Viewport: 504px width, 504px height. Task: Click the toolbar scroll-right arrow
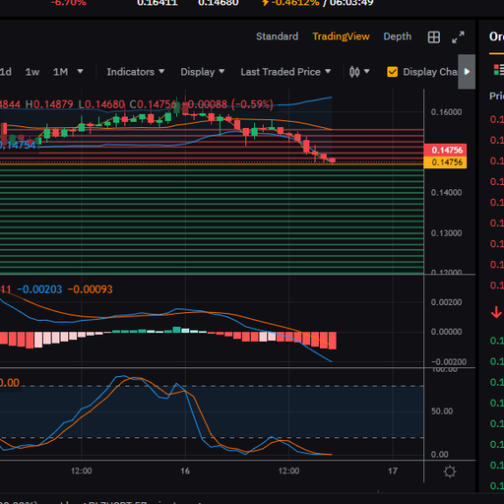coord(467,72)
